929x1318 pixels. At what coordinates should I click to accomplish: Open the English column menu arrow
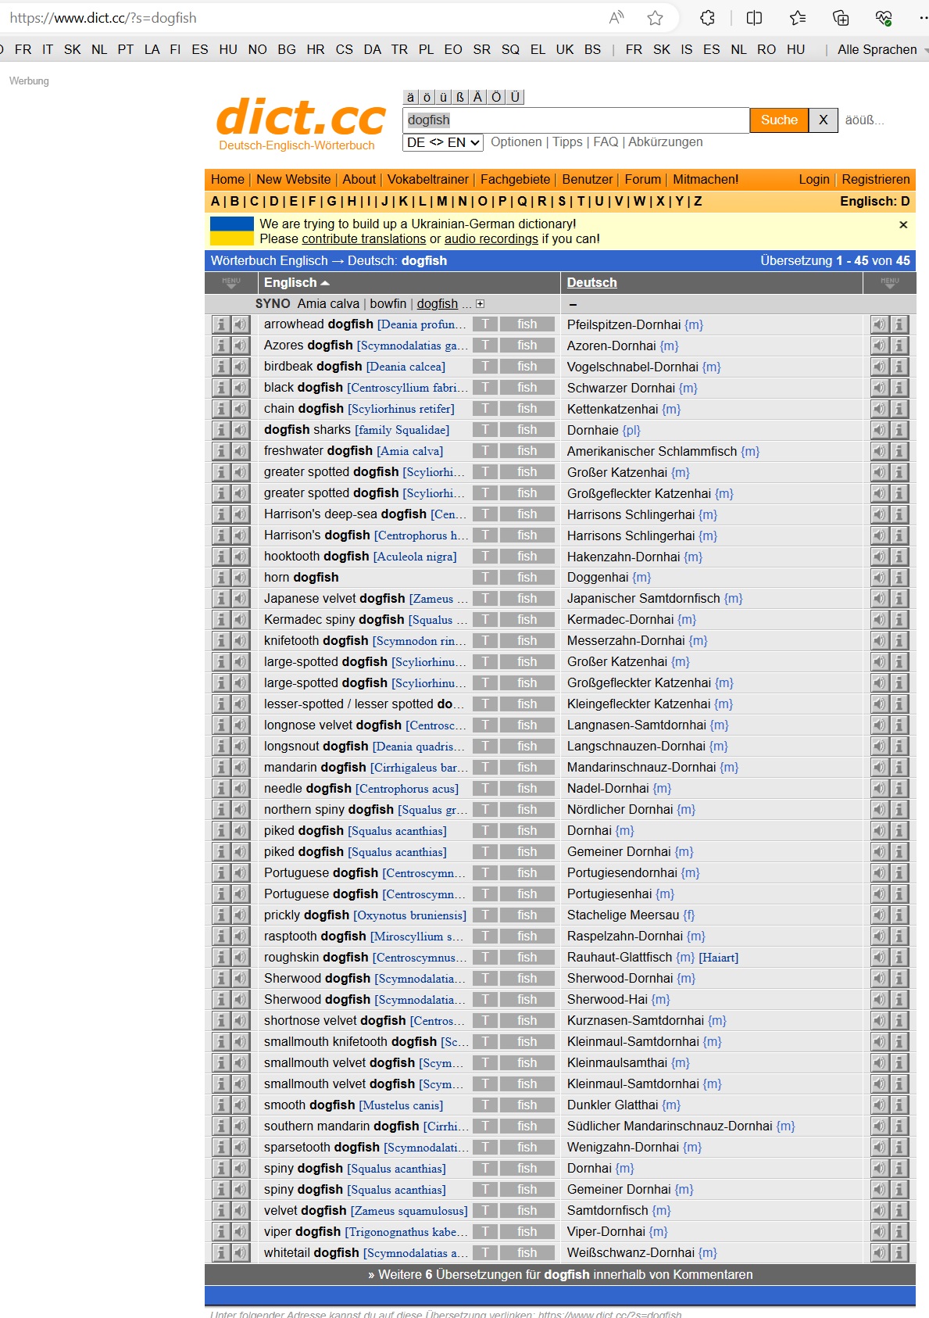(x=230, y=283)
